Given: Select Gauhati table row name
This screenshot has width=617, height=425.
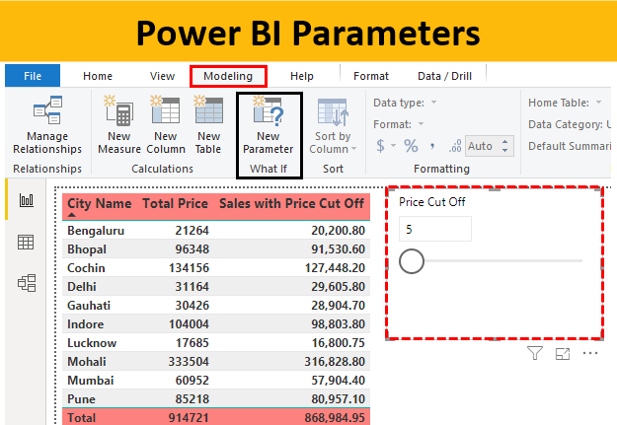Looking at the screenshot, I should [x=89, y=306].
